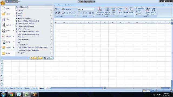Open recent document Where to Update
This screenshot has height=97, width=173.
coord(24,29)
